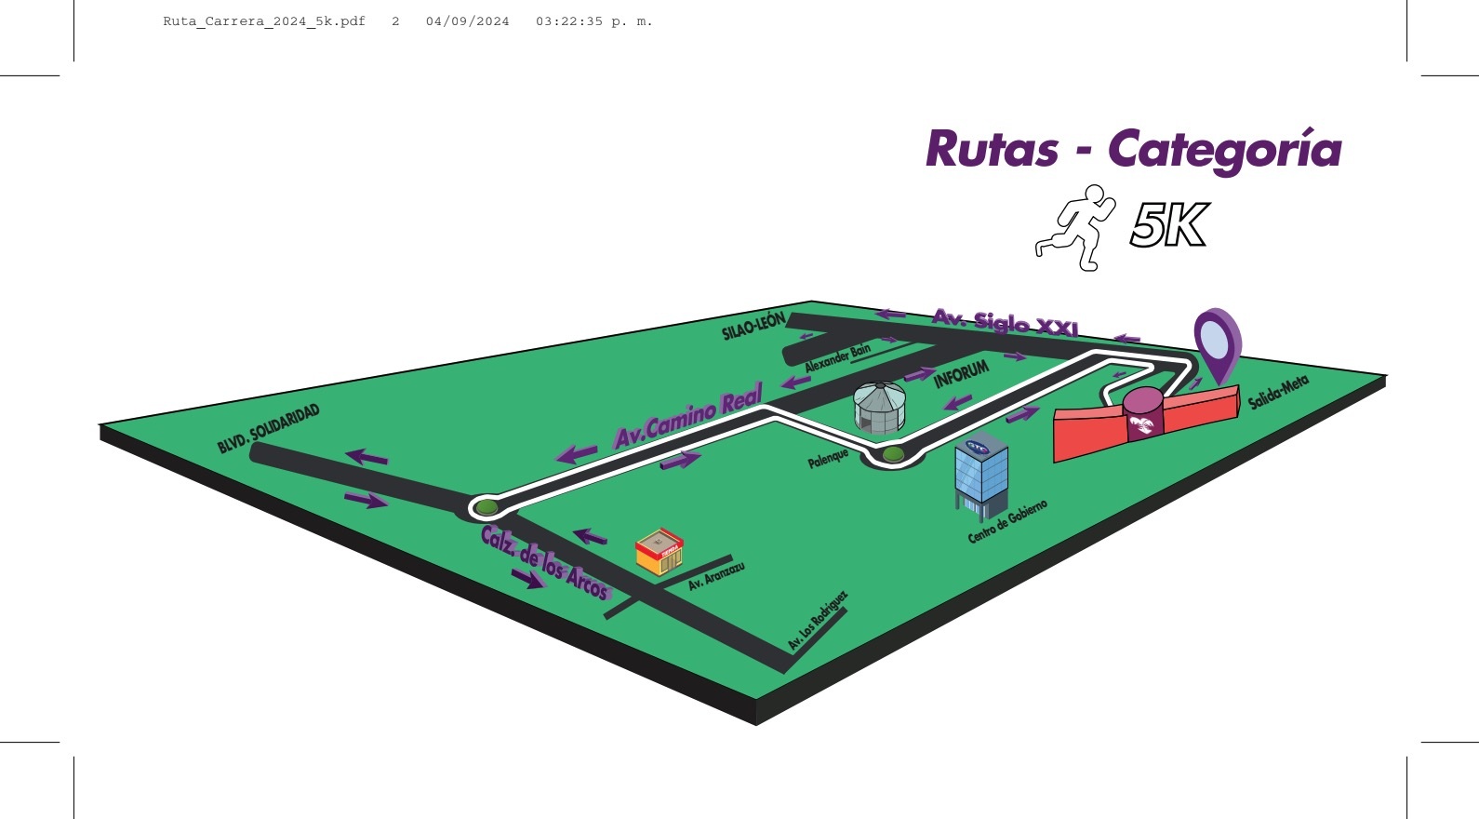Click the round purple logo on red building
The image size is (1479, 819).
coord(1142,415)
